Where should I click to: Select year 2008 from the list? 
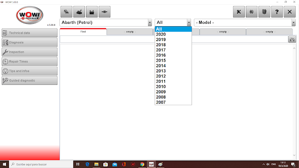173,97
